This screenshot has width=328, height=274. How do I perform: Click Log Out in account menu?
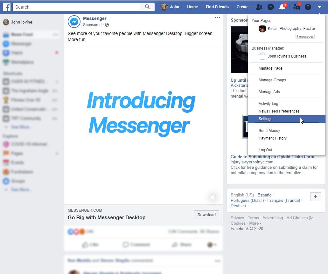tap(265, 150)
